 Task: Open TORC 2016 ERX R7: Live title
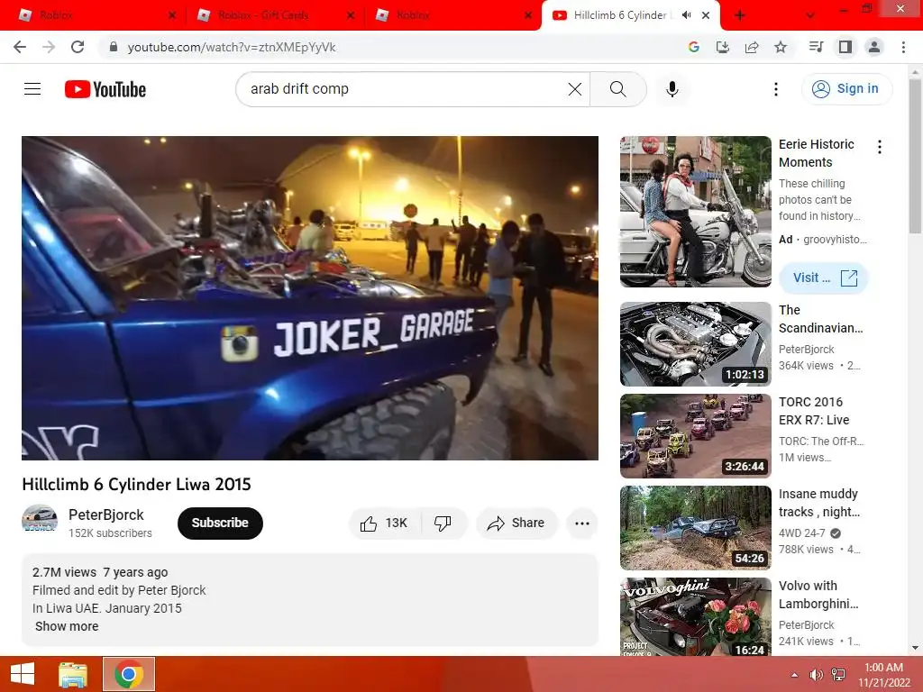coord(814,411)
